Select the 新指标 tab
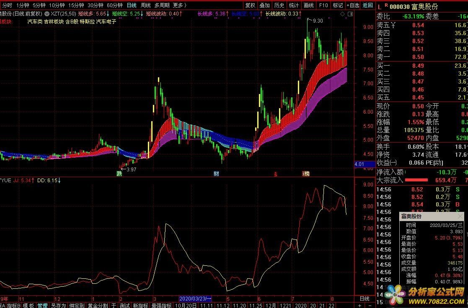Viewport: 468px width, 308px height. pyautogui.click(x=140, y=305)
